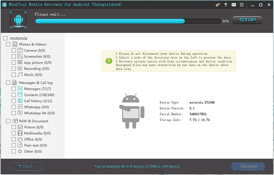Image resolution: width=274 pixels, height=175 pixels.
Task: Tick the App picture (0/0) checkbox
Action: [14, 62]
